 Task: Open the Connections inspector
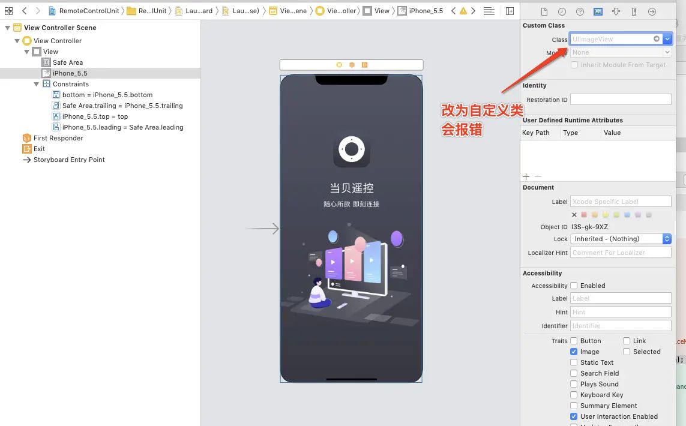(652, 11)
